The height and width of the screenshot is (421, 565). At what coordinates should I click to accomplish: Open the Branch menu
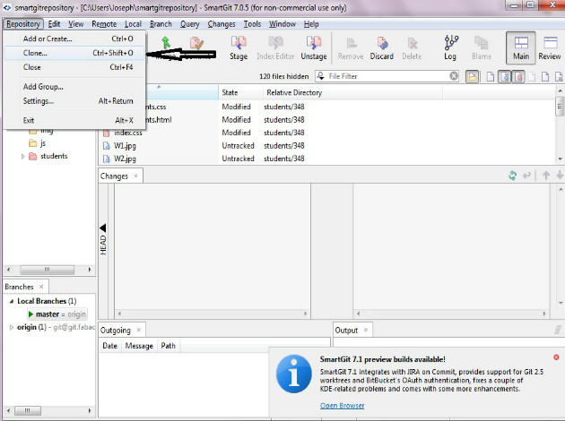click(x=161, y=24)
